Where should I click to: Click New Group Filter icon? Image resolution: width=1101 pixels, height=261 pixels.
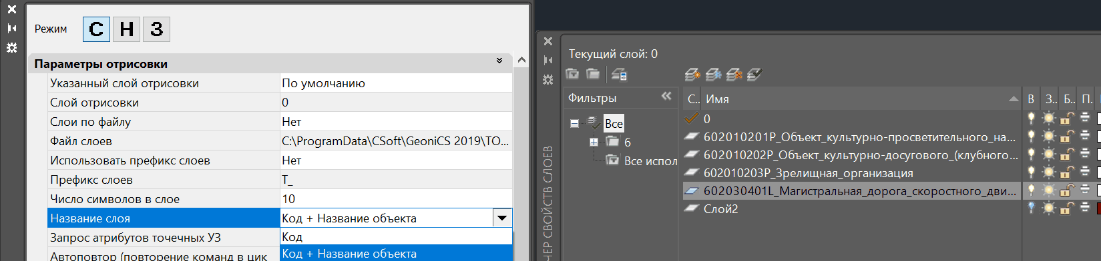pos(593,74)
